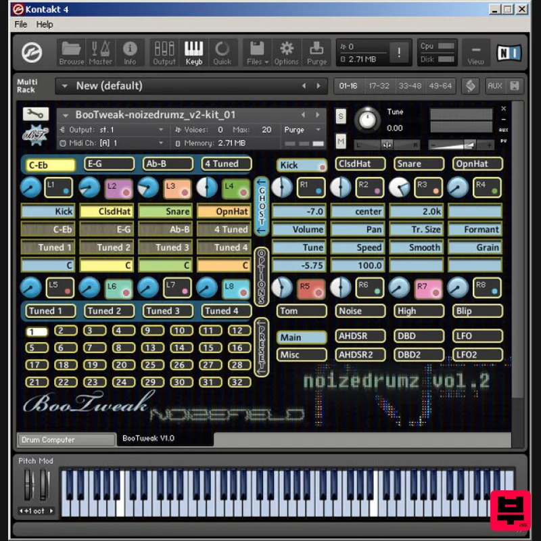541x541 pixels.
Task: Click the GHOST vertical arrow button
Action: pyautogui.click(x=262, y=206)
